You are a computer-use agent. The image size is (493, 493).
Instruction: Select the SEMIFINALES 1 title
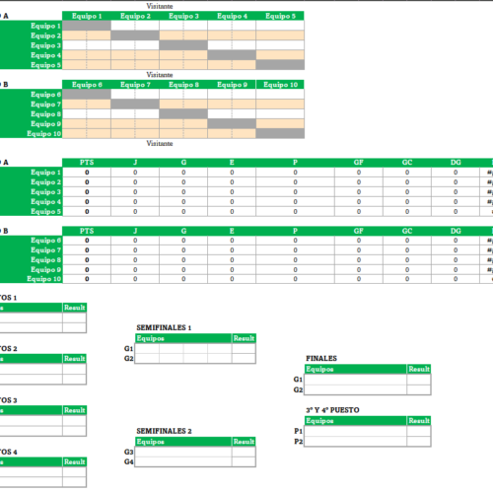(x=164, y=327)
